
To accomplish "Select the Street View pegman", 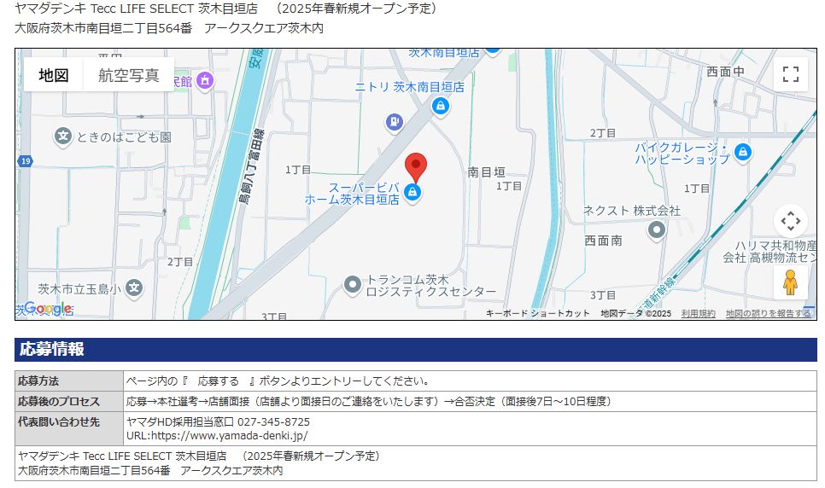I will click(x=790, y=282).
